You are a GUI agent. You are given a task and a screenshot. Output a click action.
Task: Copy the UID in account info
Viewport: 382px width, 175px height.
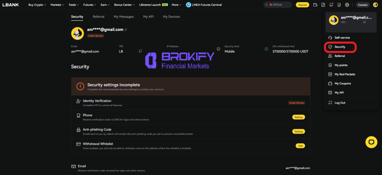[x=140, y=51]
